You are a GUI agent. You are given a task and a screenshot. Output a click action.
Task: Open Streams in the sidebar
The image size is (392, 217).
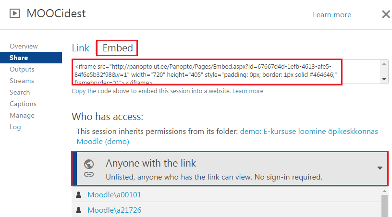[x=22, y=81]
